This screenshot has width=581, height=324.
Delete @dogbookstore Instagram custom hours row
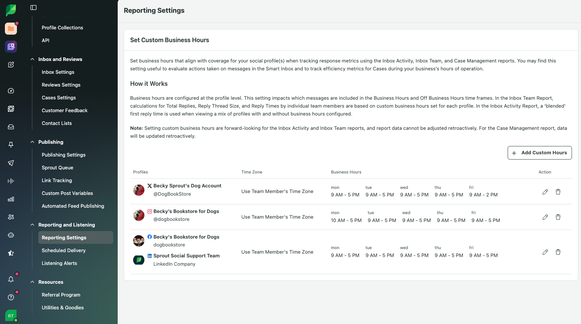[558, 217]
